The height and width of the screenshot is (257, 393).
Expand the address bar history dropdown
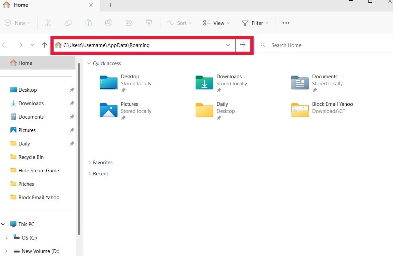coord(228,45)
